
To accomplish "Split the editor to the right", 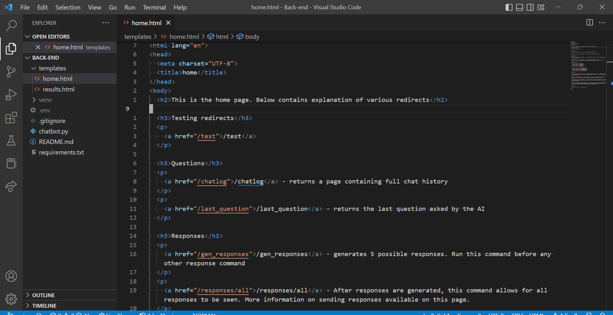I will pos(590,23).
